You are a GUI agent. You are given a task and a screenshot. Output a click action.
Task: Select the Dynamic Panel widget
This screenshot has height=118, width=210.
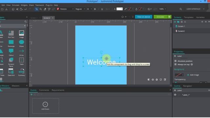pyautogui.click(x=11, y=62)
